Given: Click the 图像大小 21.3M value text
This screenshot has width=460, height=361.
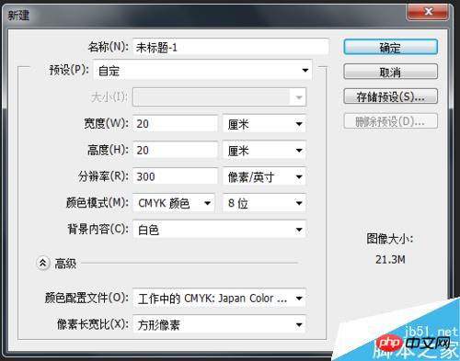Looking at the screenshot, I should click(x=390, y=260).
